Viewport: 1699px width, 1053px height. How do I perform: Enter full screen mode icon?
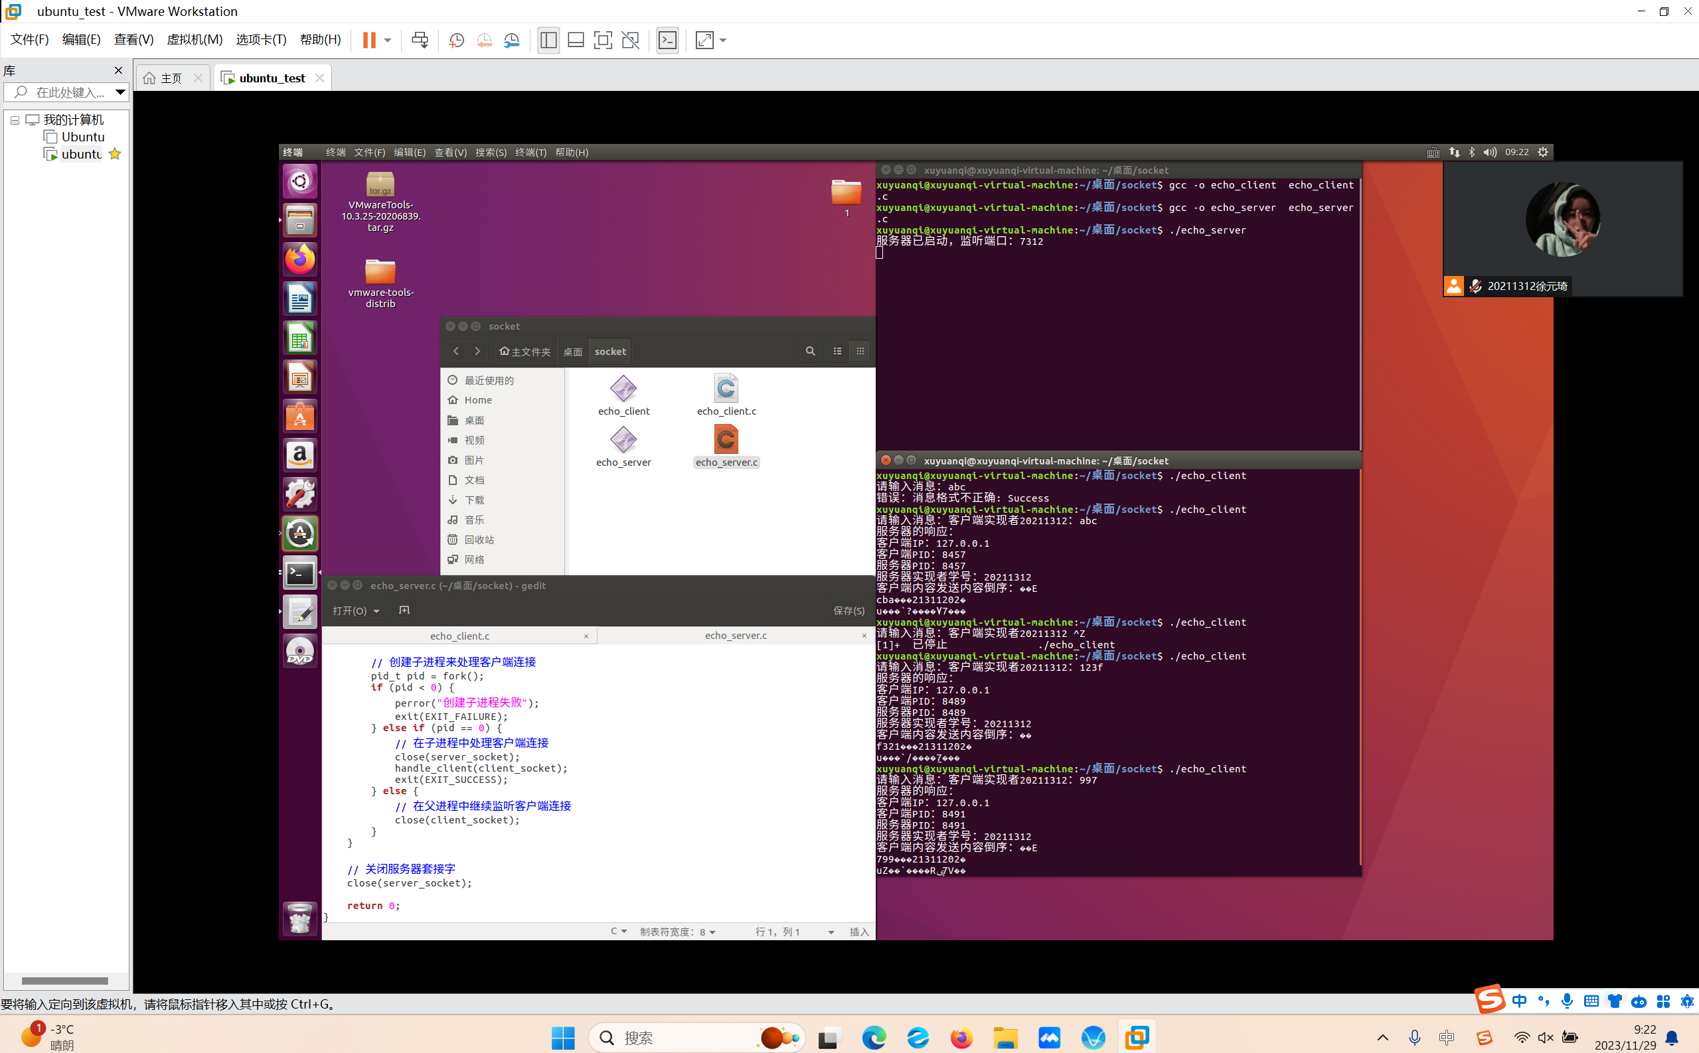[603, 40]
